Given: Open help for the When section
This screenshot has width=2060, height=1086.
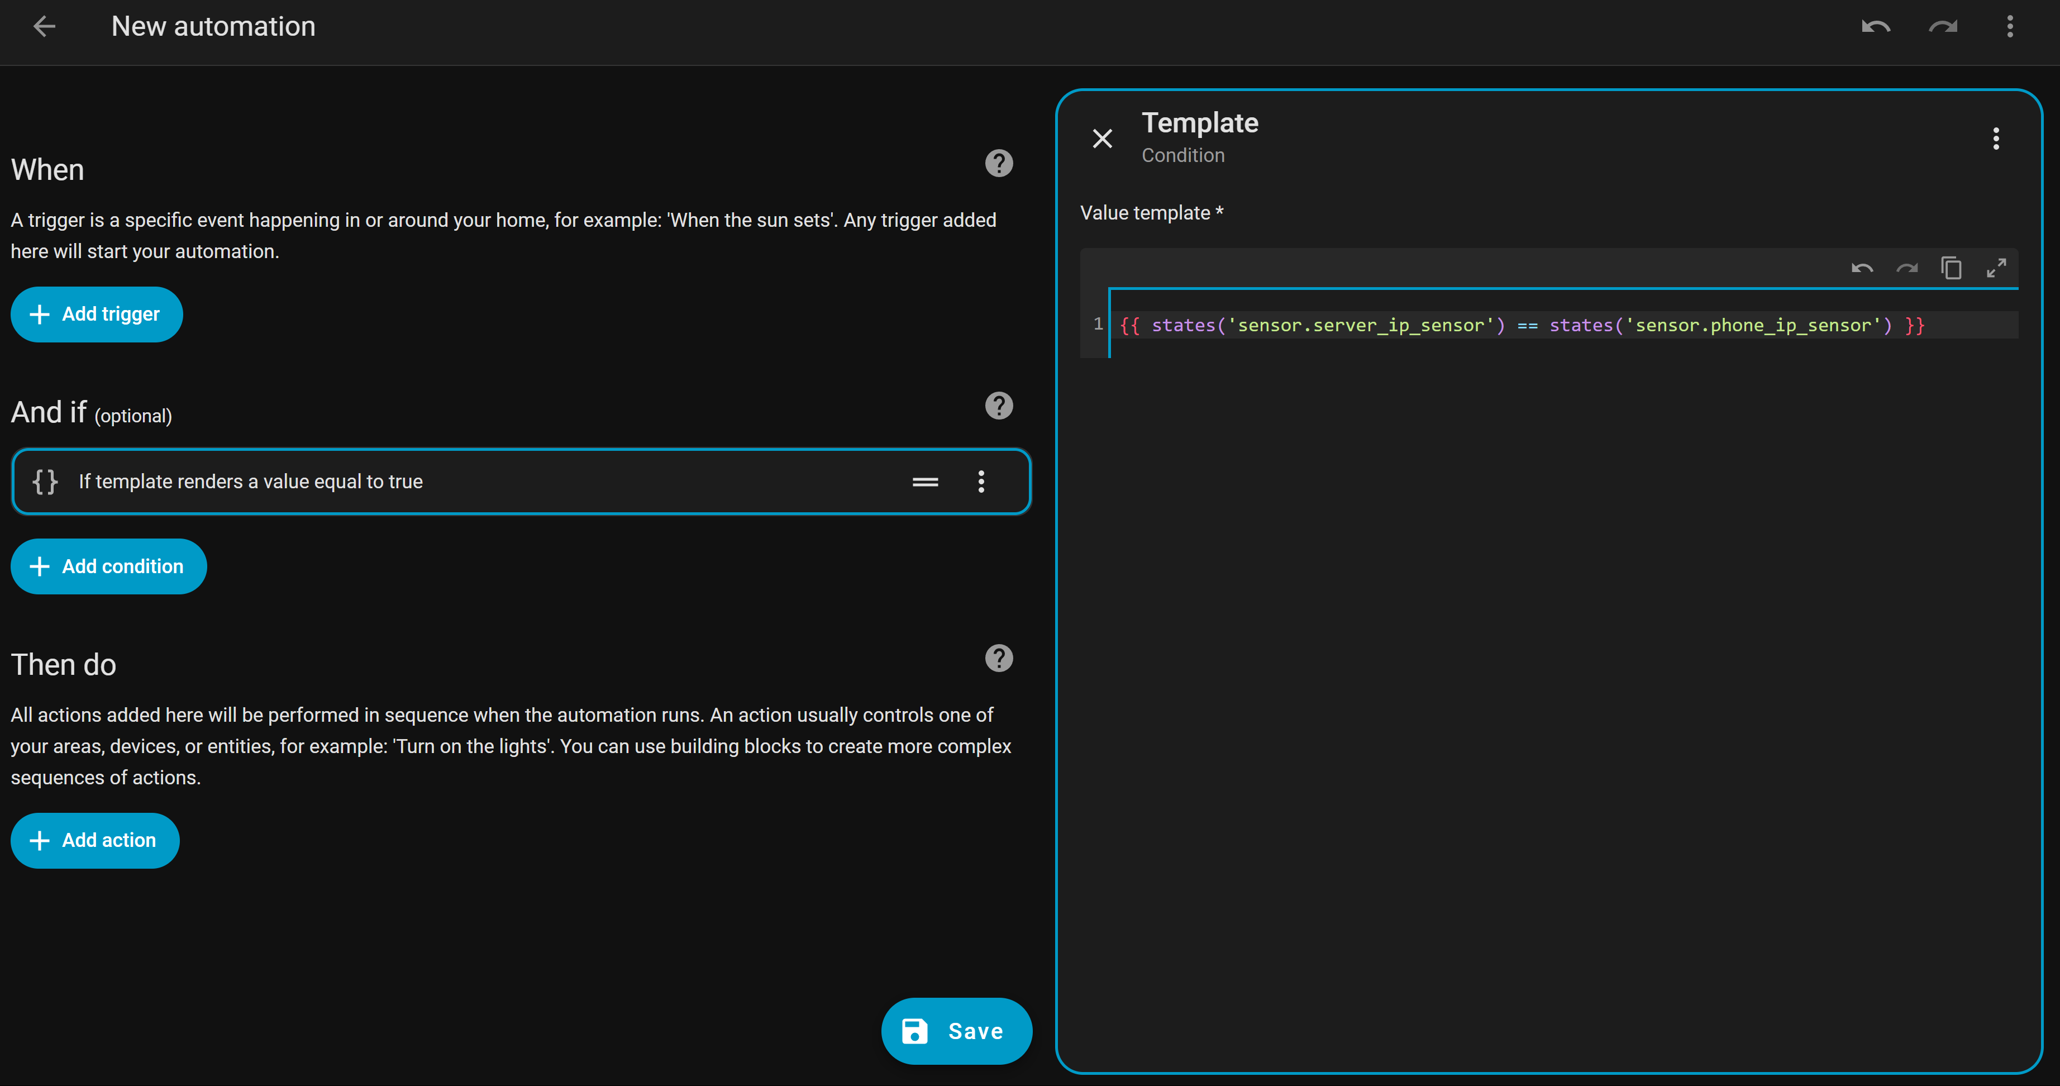Looking at the screenshot, I should click(x=999, y=164).
